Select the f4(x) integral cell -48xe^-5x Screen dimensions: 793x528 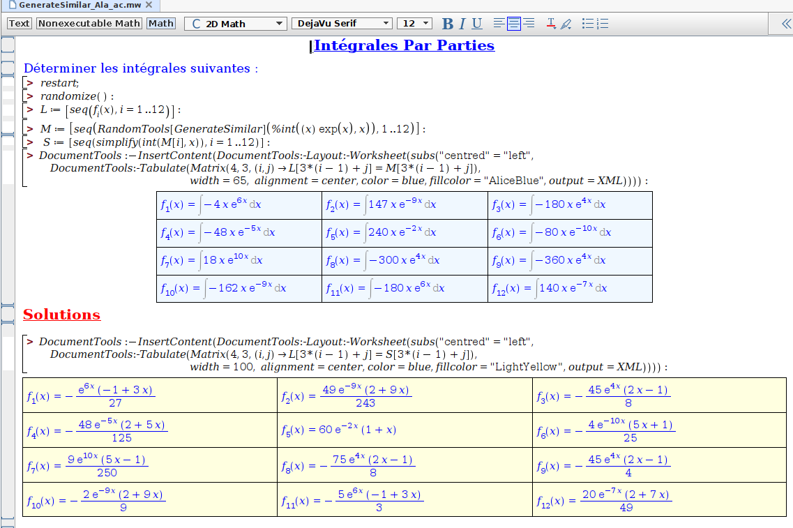click(239, 233)
